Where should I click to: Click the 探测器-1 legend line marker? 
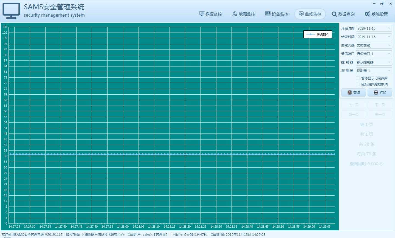(x=311, y=34)
